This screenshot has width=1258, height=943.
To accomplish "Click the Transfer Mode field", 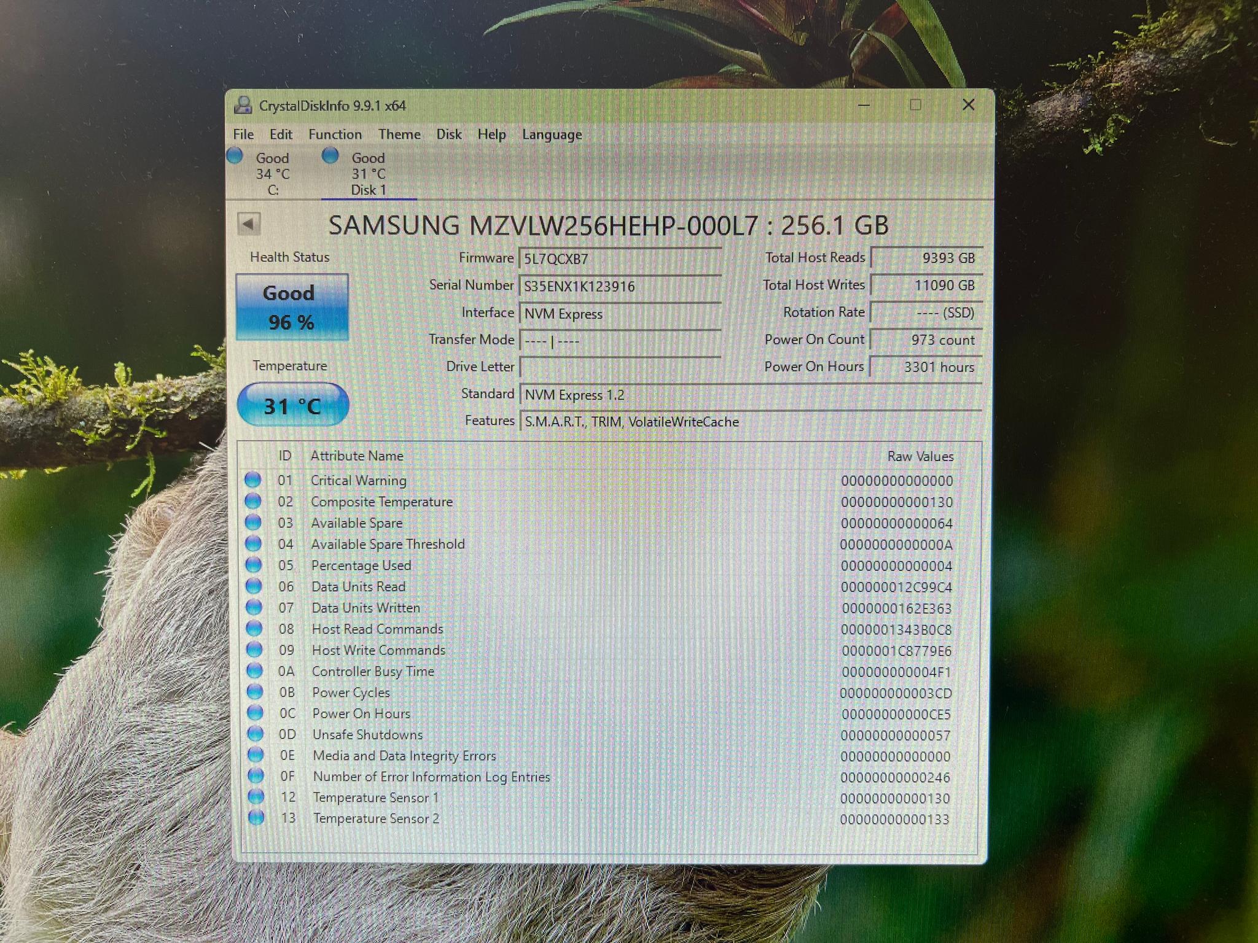I will click(x=620, y=340).
